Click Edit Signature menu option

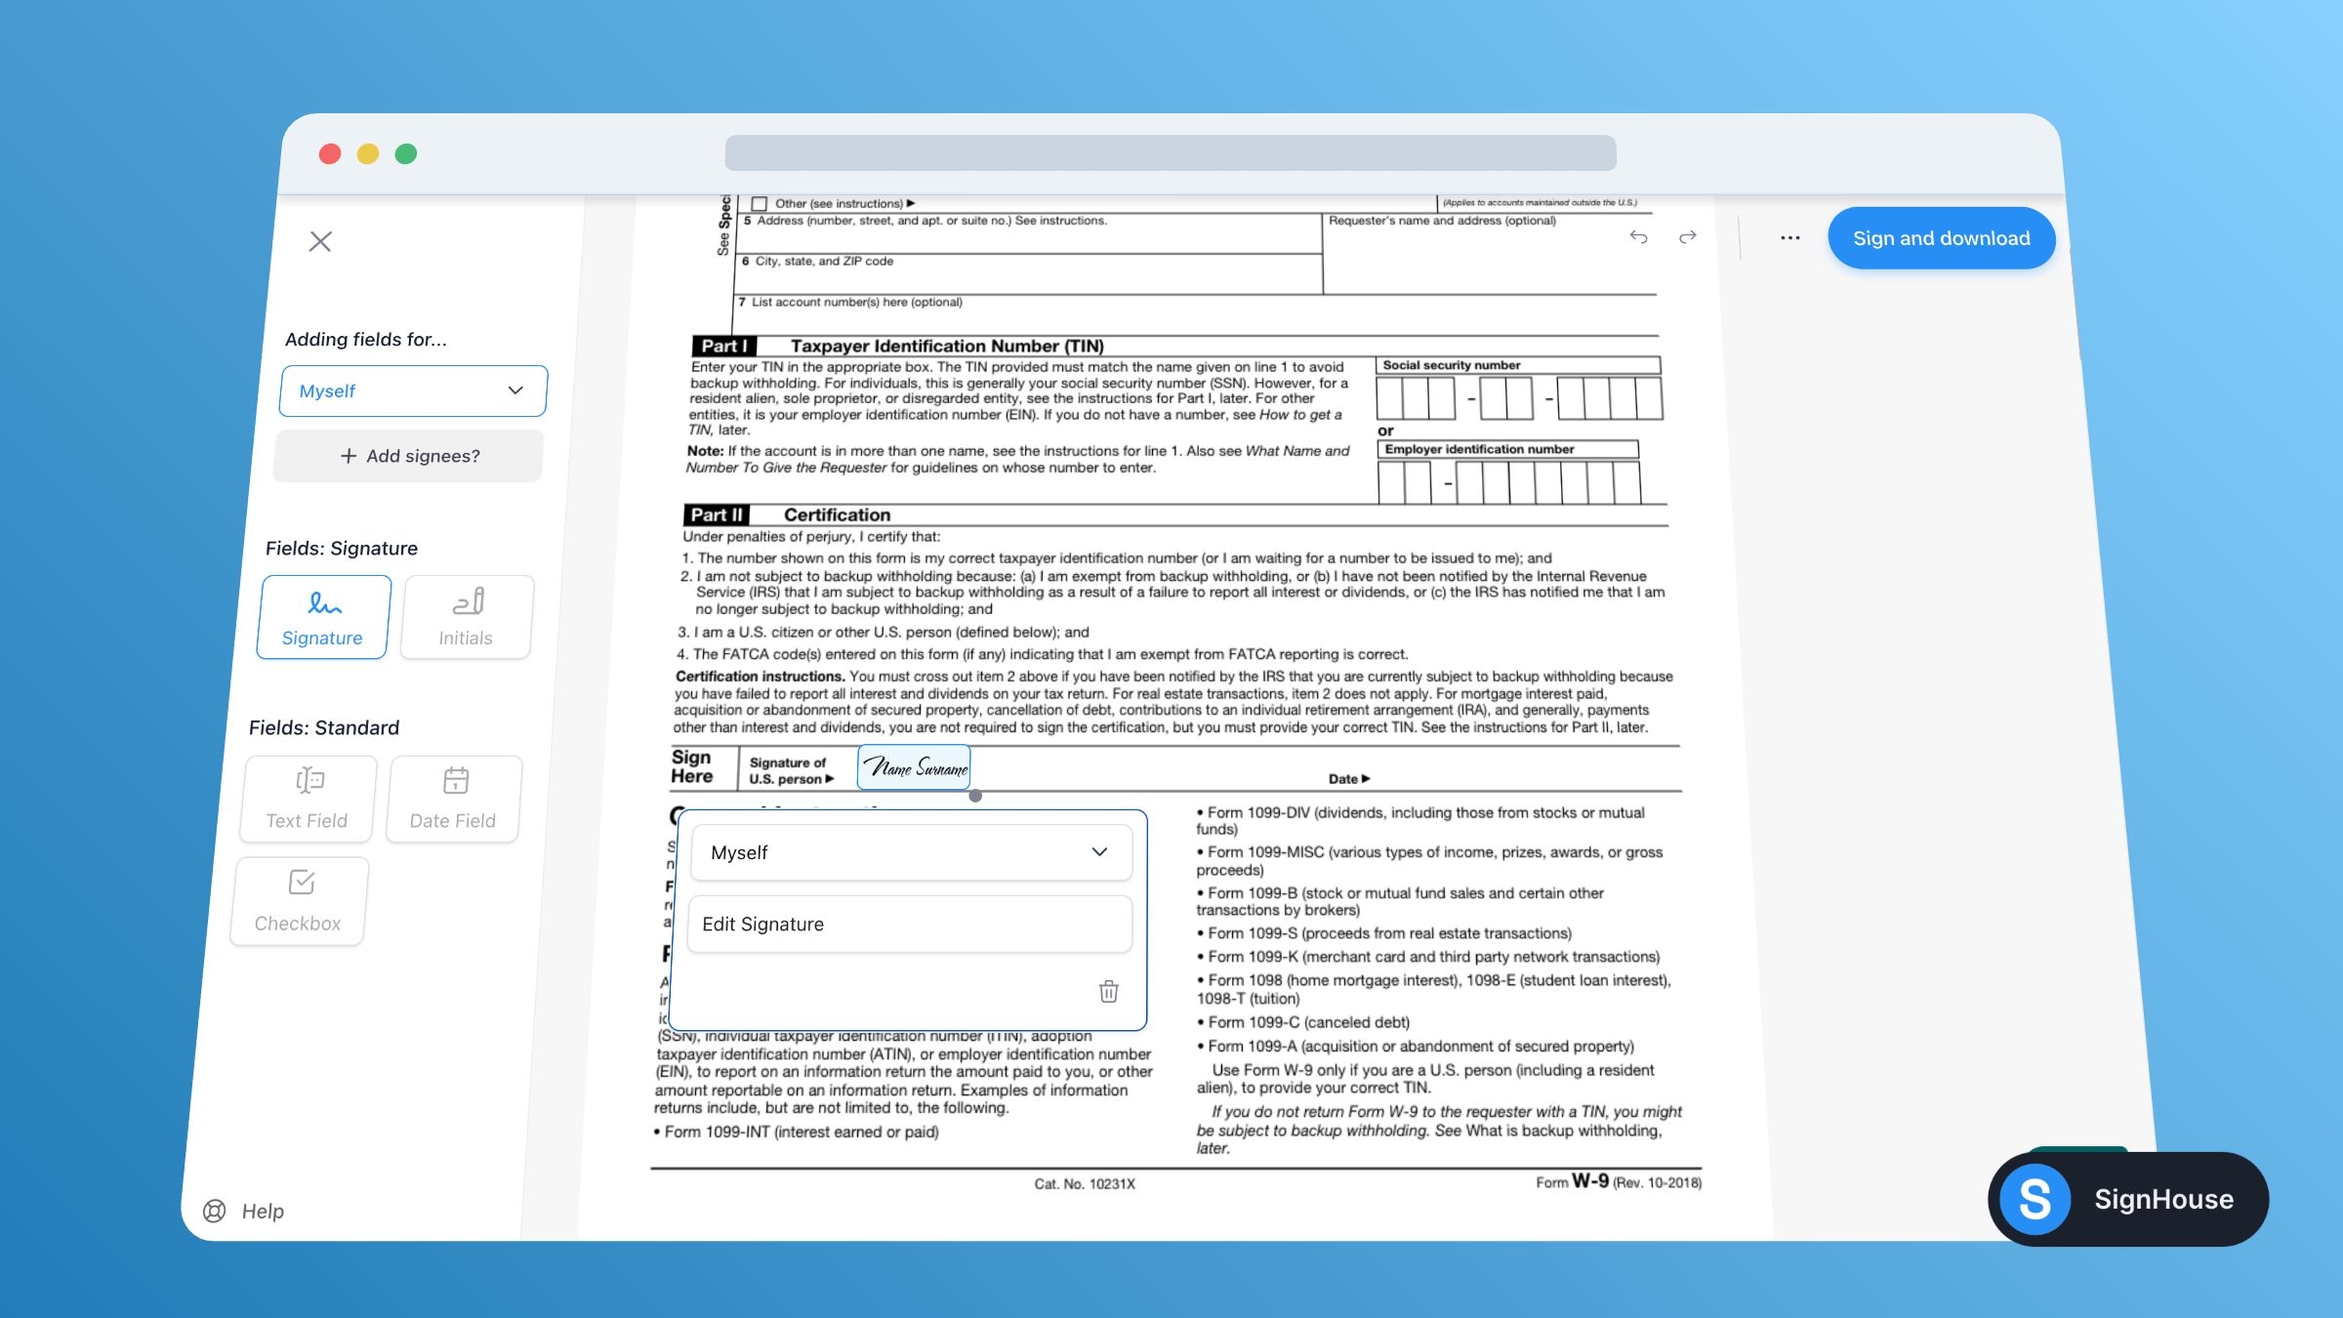point(908,924)
